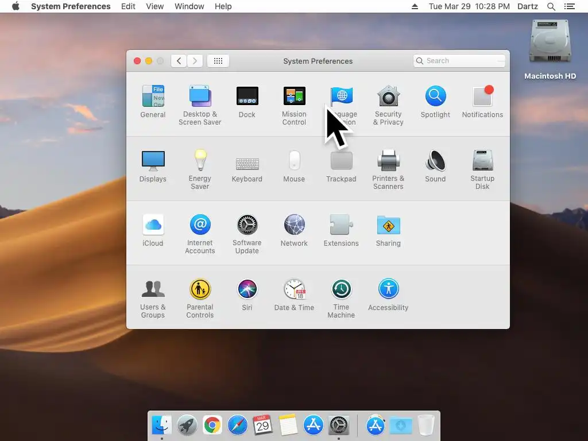The height and width of the screenshot is (441, 588).
Task: Open Security & Privacy pane
Action: (x=388, y=105)
